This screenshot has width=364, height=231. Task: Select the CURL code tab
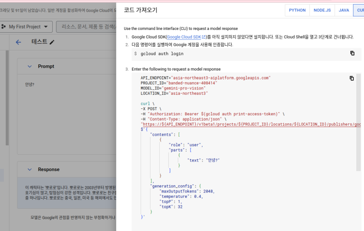(x=359, y=10)
